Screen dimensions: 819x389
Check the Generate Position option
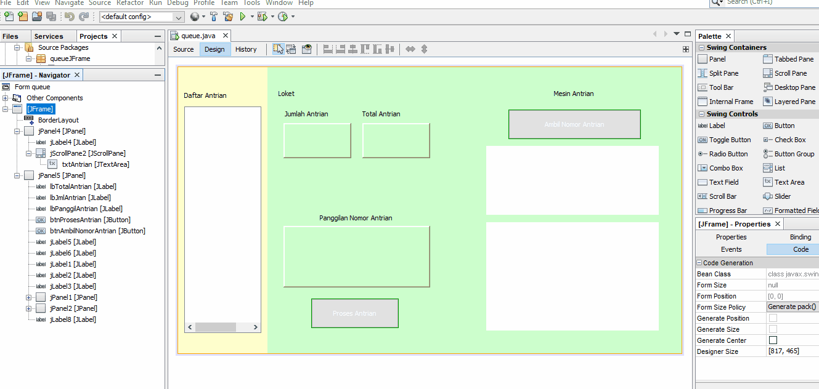point(772,318)
